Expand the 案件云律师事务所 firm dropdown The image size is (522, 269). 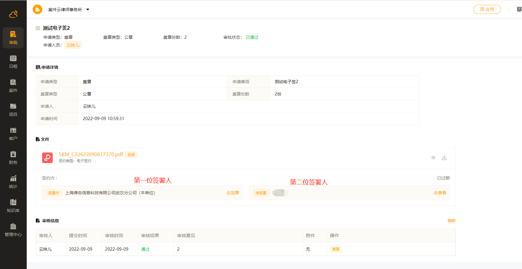(x=88, y=10)
